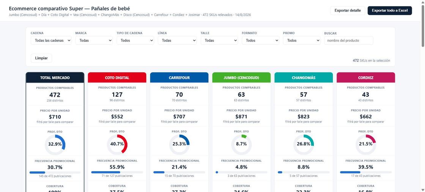This screenshot has width=425, height=192.
Task: Click Coto Digital promotional frequency bar
Action: 117,172
